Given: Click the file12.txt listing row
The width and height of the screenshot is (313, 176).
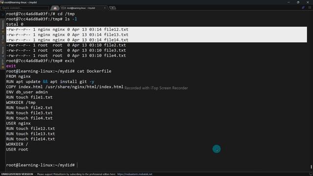Looking at the screenshot, I should click(x=67, y=29).
